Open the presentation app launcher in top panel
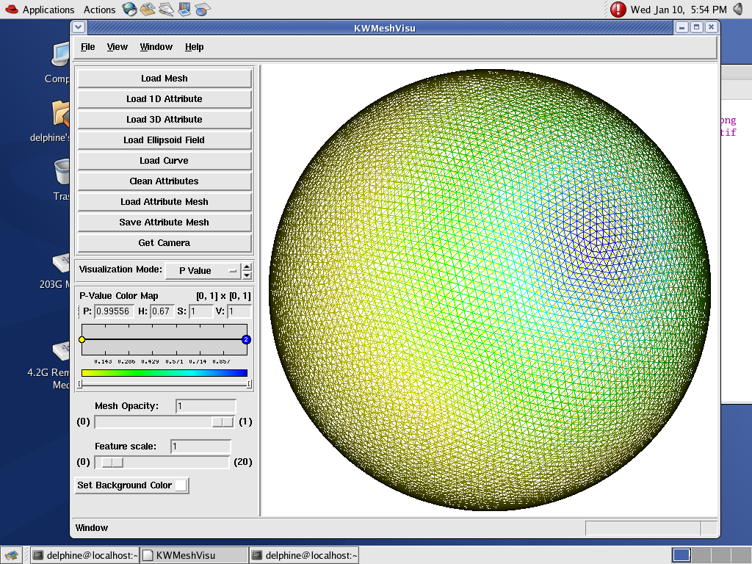 (184, 10)
